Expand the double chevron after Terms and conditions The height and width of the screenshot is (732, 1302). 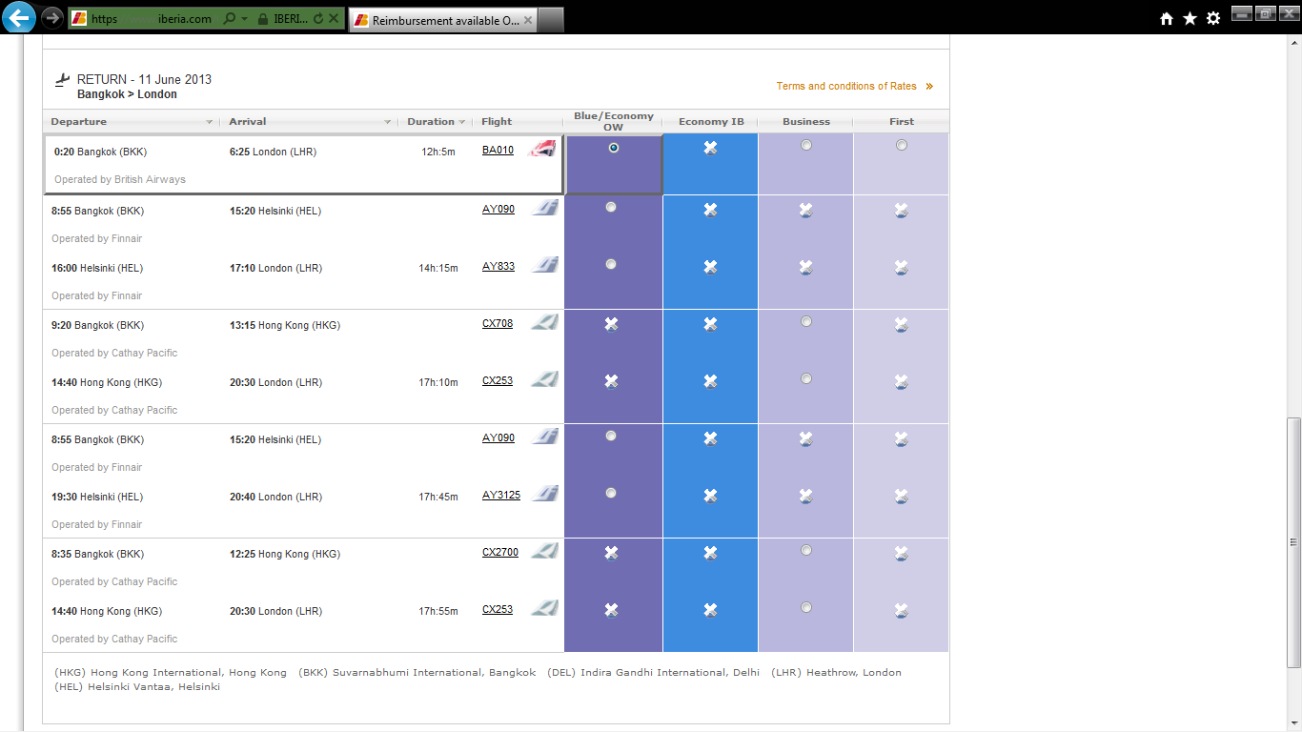point(929,87)
